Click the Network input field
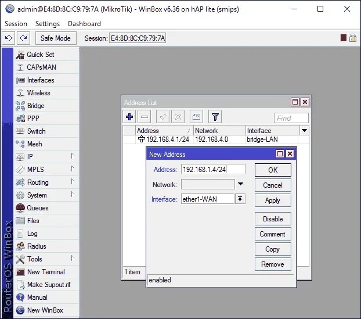The height and width of the screenshot is (319, 361). point(208,184)
